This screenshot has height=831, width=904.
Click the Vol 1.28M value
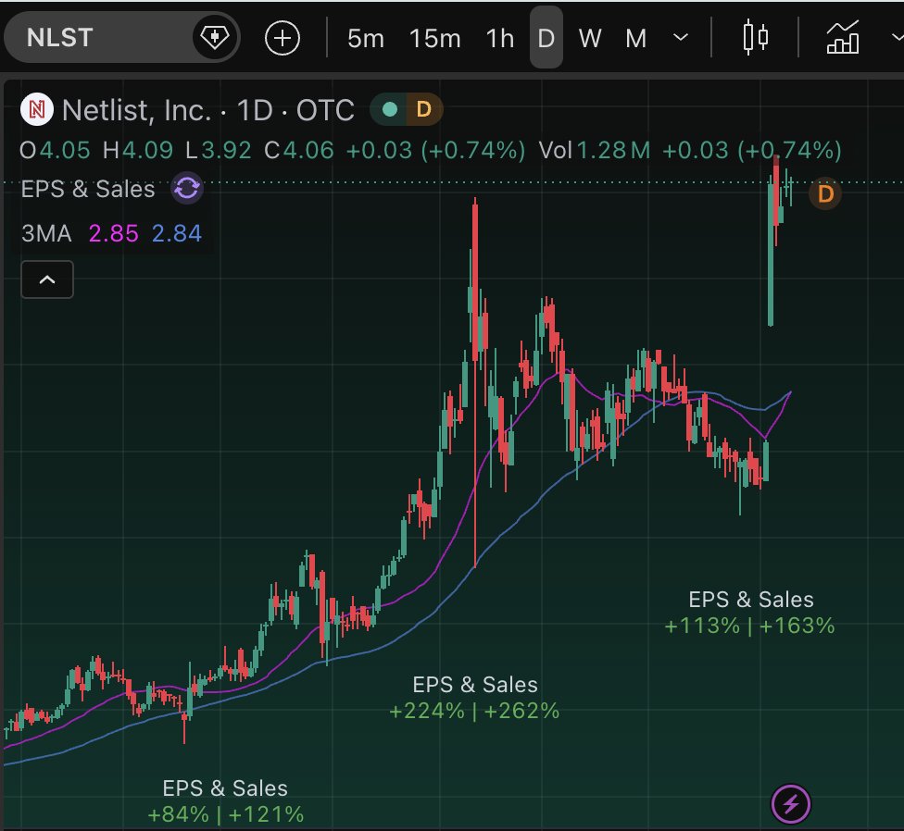click(595, 150)
